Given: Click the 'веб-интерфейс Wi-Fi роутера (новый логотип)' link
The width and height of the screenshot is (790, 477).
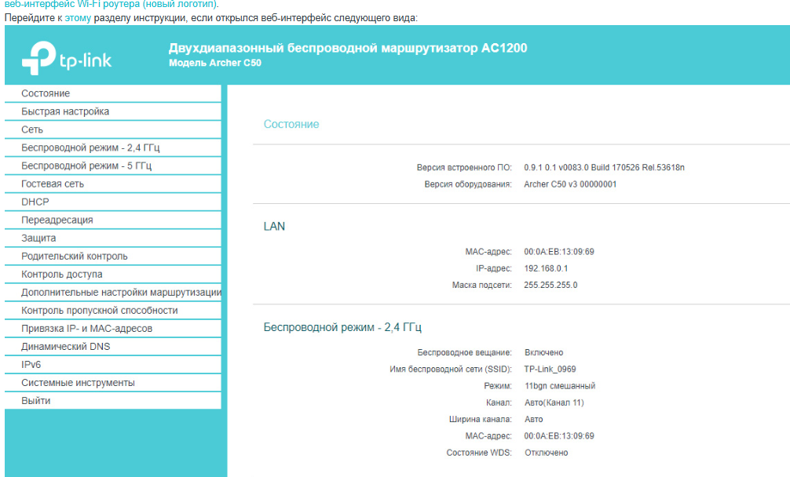Looking at the screenshot, I should [111, 4].
